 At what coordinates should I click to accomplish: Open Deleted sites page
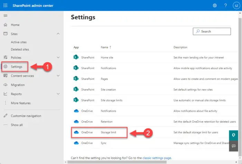coord(20,49)
